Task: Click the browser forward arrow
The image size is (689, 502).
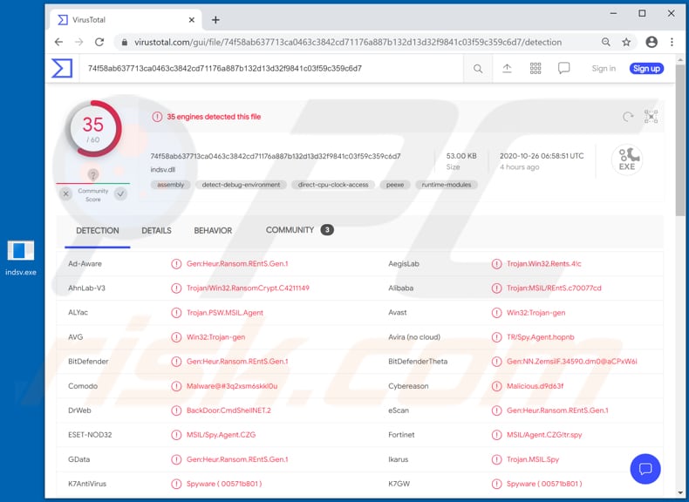Action: (79, 42)
